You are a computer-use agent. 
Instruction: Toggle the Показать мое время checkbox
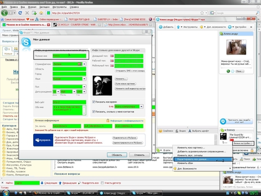[x=94, y=102]
